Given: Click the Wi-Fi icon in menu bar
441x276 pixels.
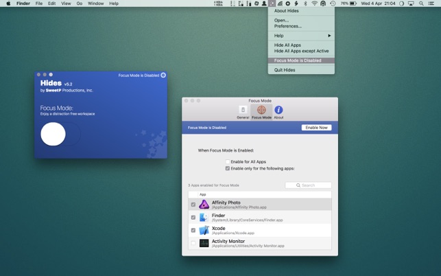Looking at the screenshot, I should click(314, 3).
